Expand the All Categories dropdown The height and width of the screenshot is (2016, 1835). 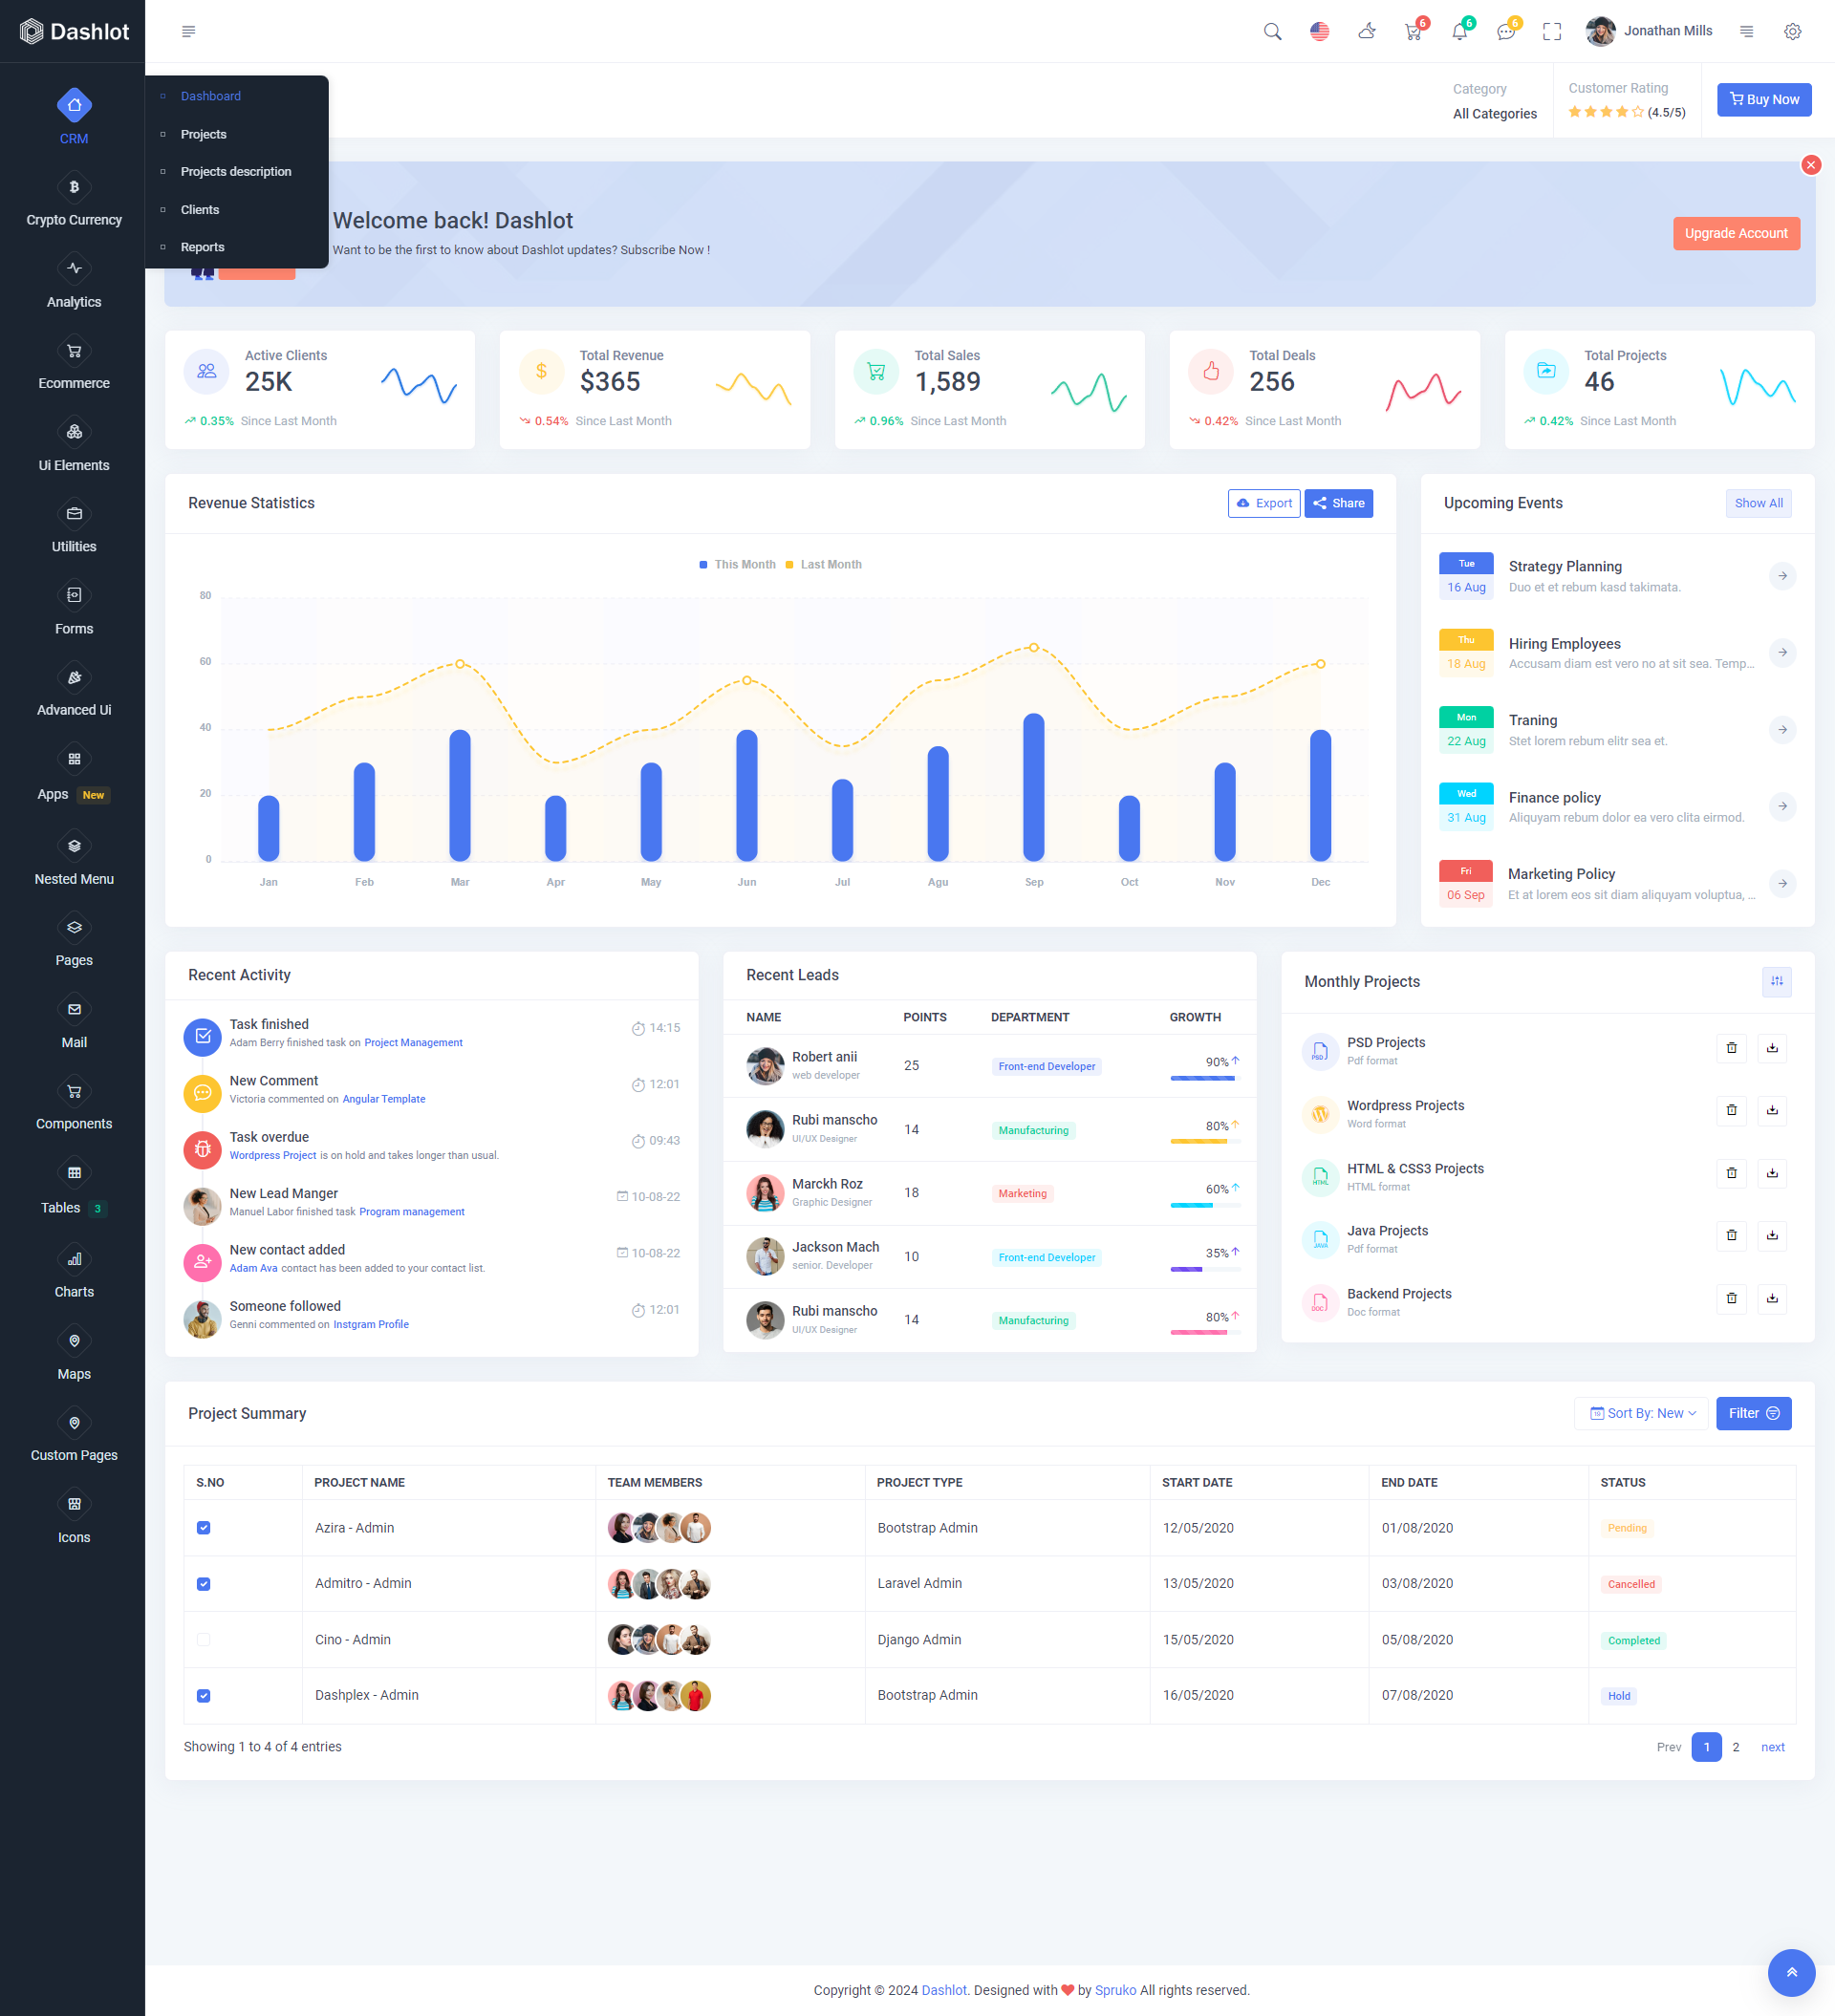pyautogui.click(x=1494, y=113)
